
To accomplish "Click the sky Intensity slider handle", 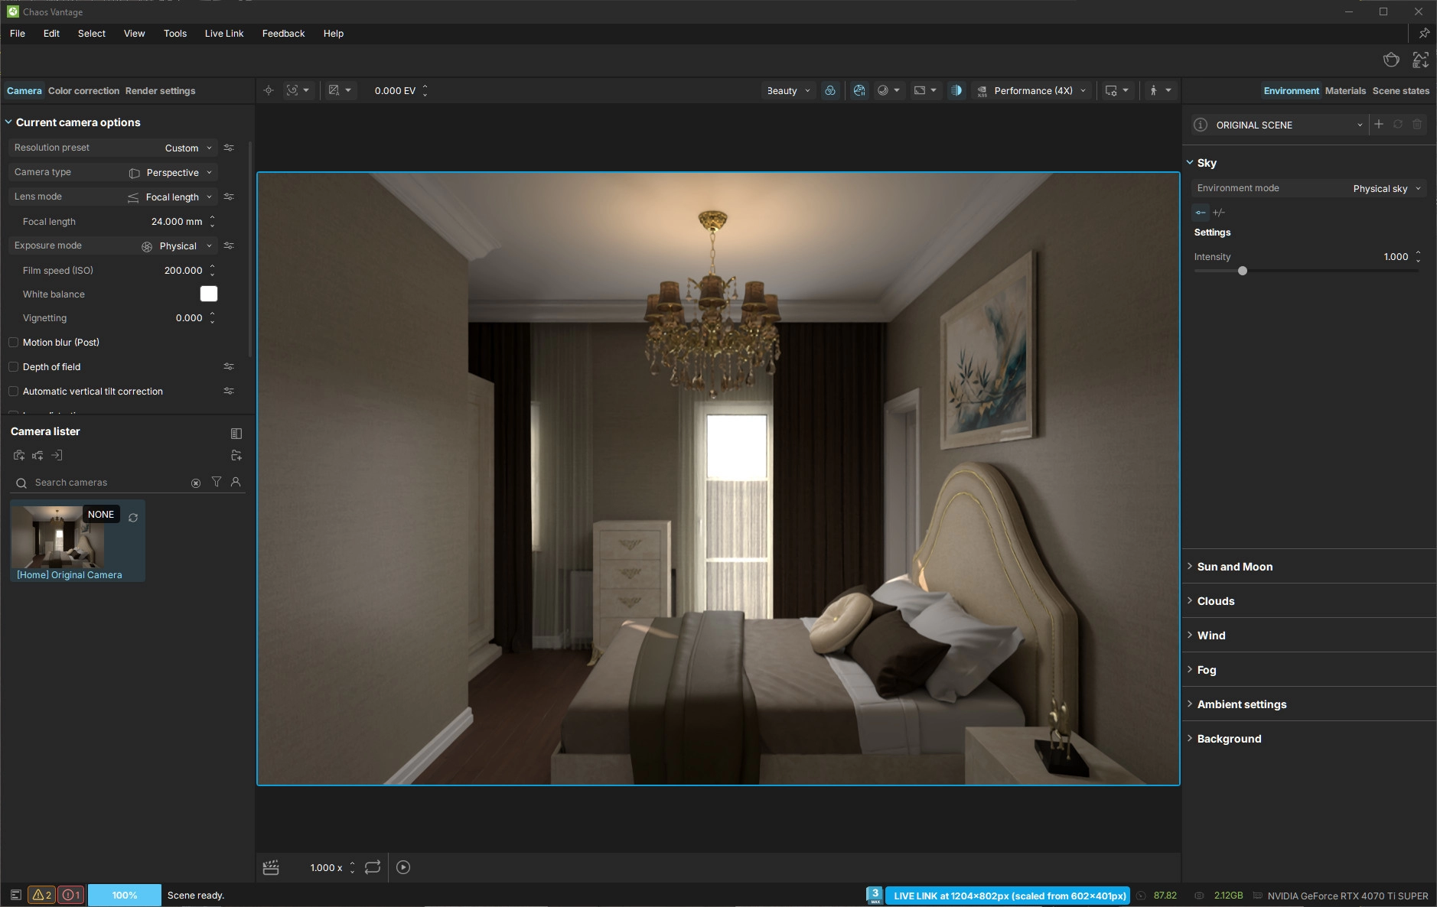I will pyautogui.click(x=1243, y=271).
